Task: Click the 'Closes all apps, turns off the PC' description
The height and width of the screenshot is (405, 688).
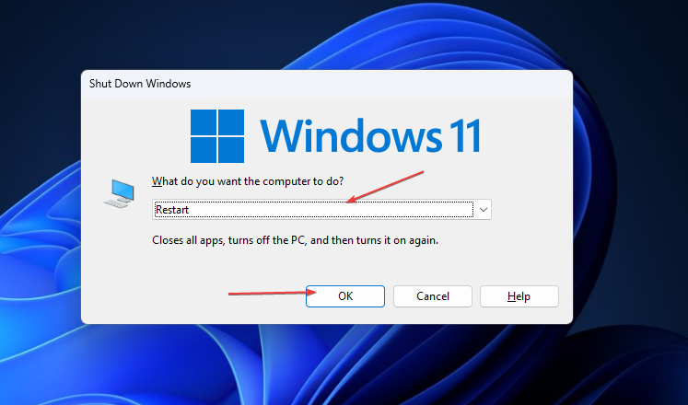Action: point(295,240)
